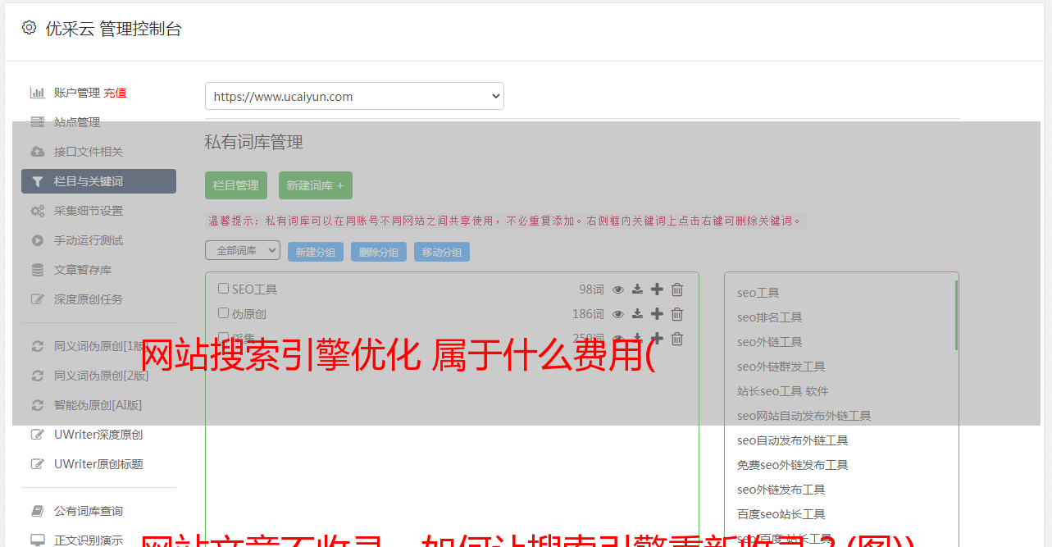Open 文章暂存库 from the sidebar
Viewport: 1052px width, 547px height.
(83, 270)
